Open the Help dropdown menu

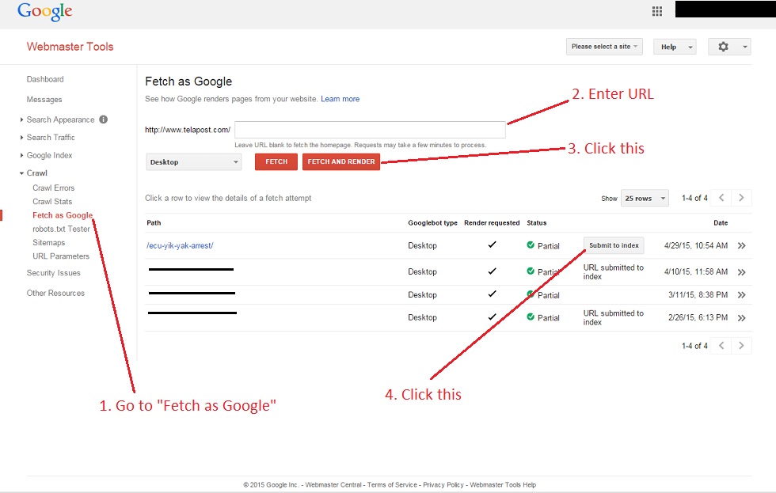675,47
